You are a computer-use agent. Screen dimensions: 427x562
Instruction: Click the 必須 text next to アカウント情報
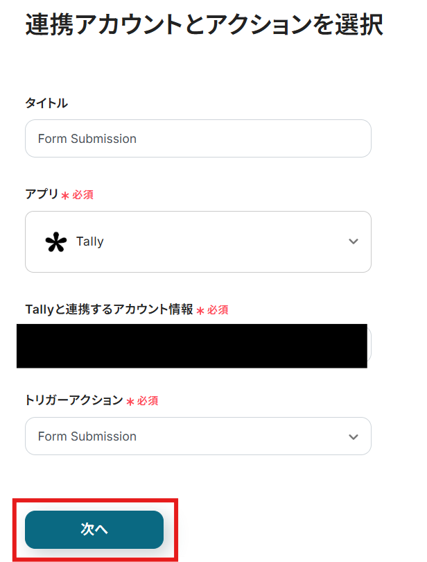point(218,310)
